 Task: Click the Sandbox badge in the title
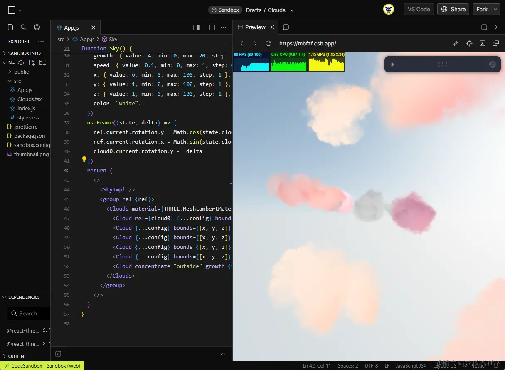225,10
